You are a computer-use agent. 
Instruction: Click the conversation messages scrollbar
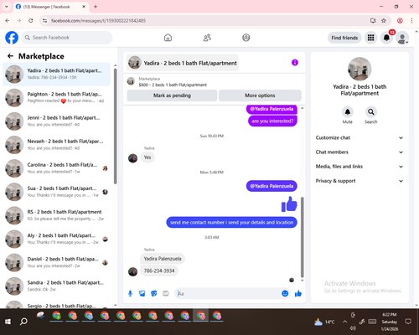tap(302, 237)
